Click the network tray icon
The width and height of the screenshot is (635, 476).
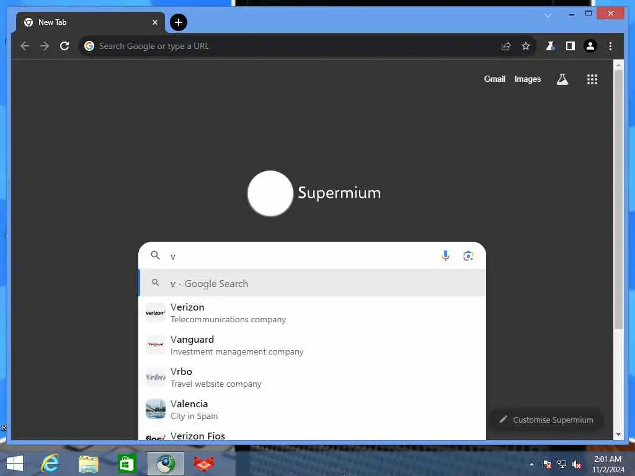click(562, 464)
